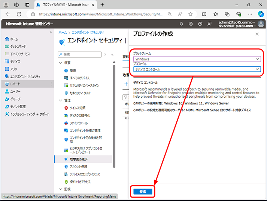Open the browser collections icon
The image size is (267, 201).
click(x=227, y=14)
